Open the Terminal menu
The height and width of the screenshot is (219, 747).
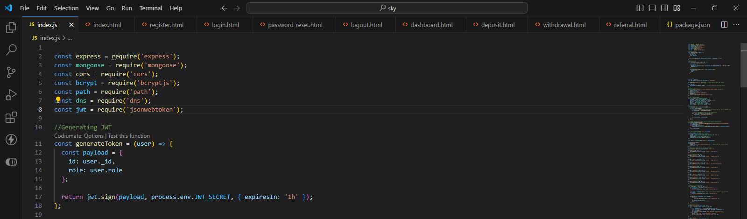coord(151,8)
